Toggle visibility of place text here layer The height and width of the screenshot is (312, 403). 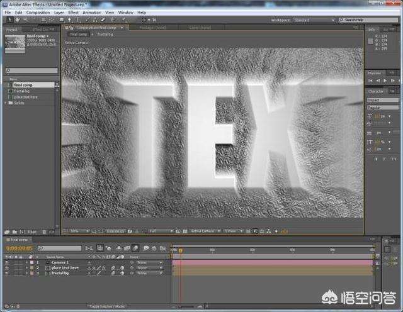(7, 268)
